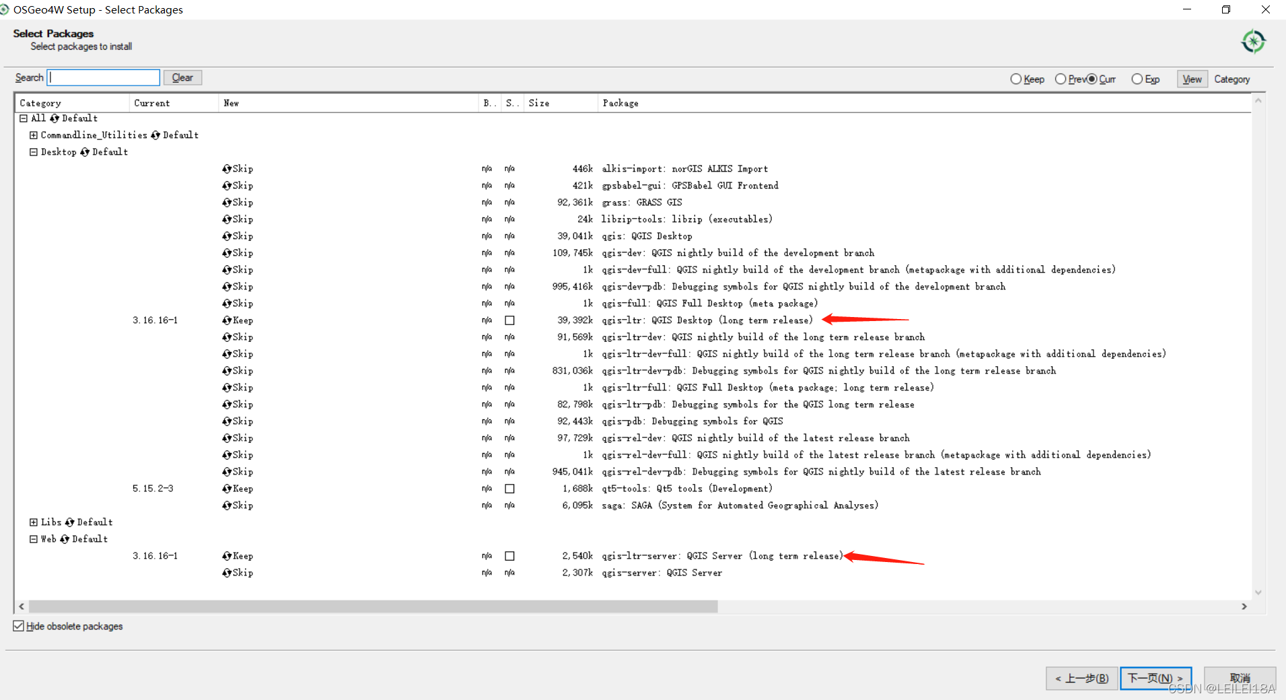Cycle action icon for qgis-ltr-full package
The width and height of the screenshot is (1286, 700).
click(x=227, y=388)
